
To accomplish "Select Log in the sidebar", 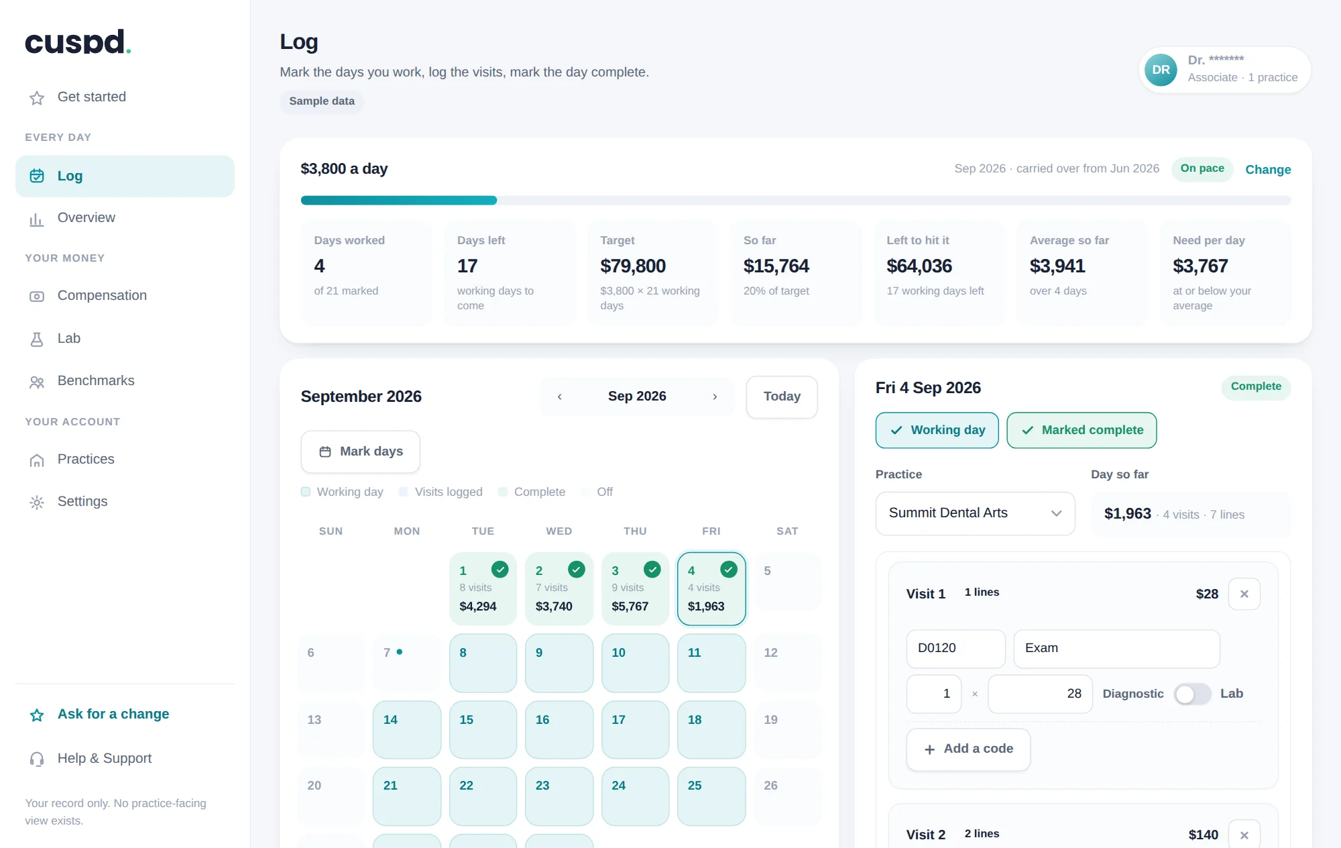I will click(x=125, y=176).
